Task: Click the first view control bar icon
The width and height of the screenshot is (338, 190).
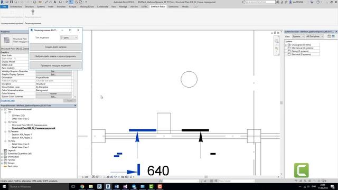Action: click(x=93, y=177)
